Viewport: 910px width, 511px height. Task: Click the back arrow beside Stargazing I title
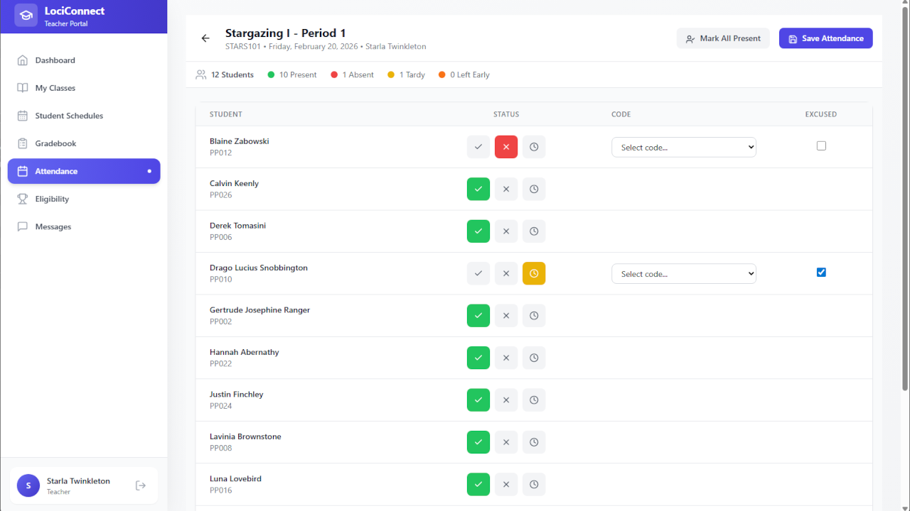[205, 38]
